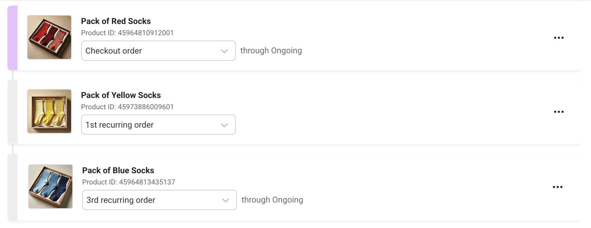Click through Ongoing beside Checkout order
591x228 pixels.
(271, 51)
